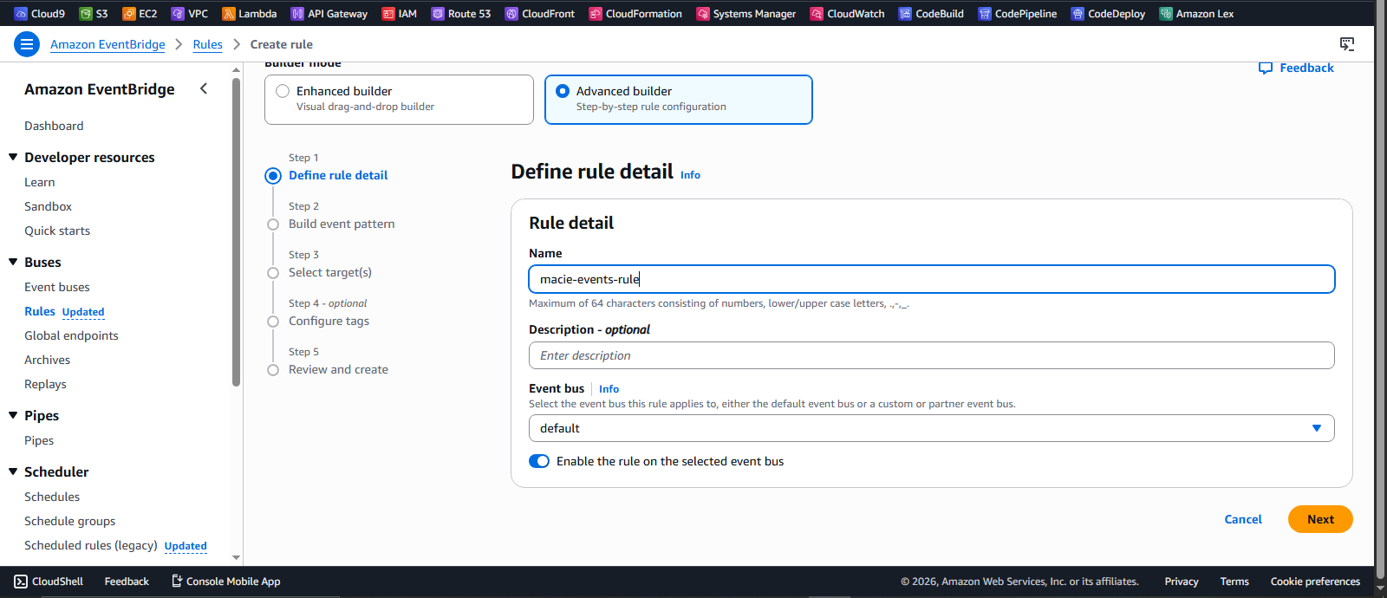This screenshot has height=598, width=1387.
Task: Select the Advanced builder radio option
Action: click(x=563, y=91)
